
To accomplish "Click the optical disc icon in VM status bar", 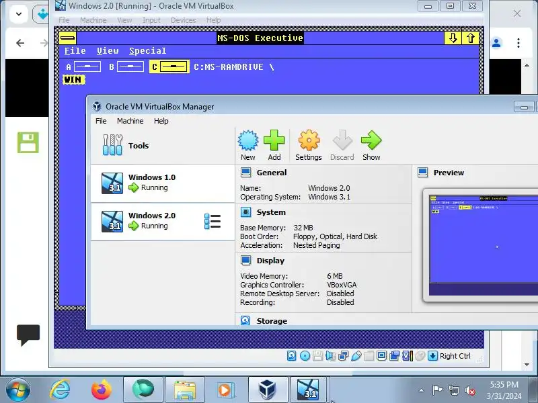I will [x=305, y=356].
